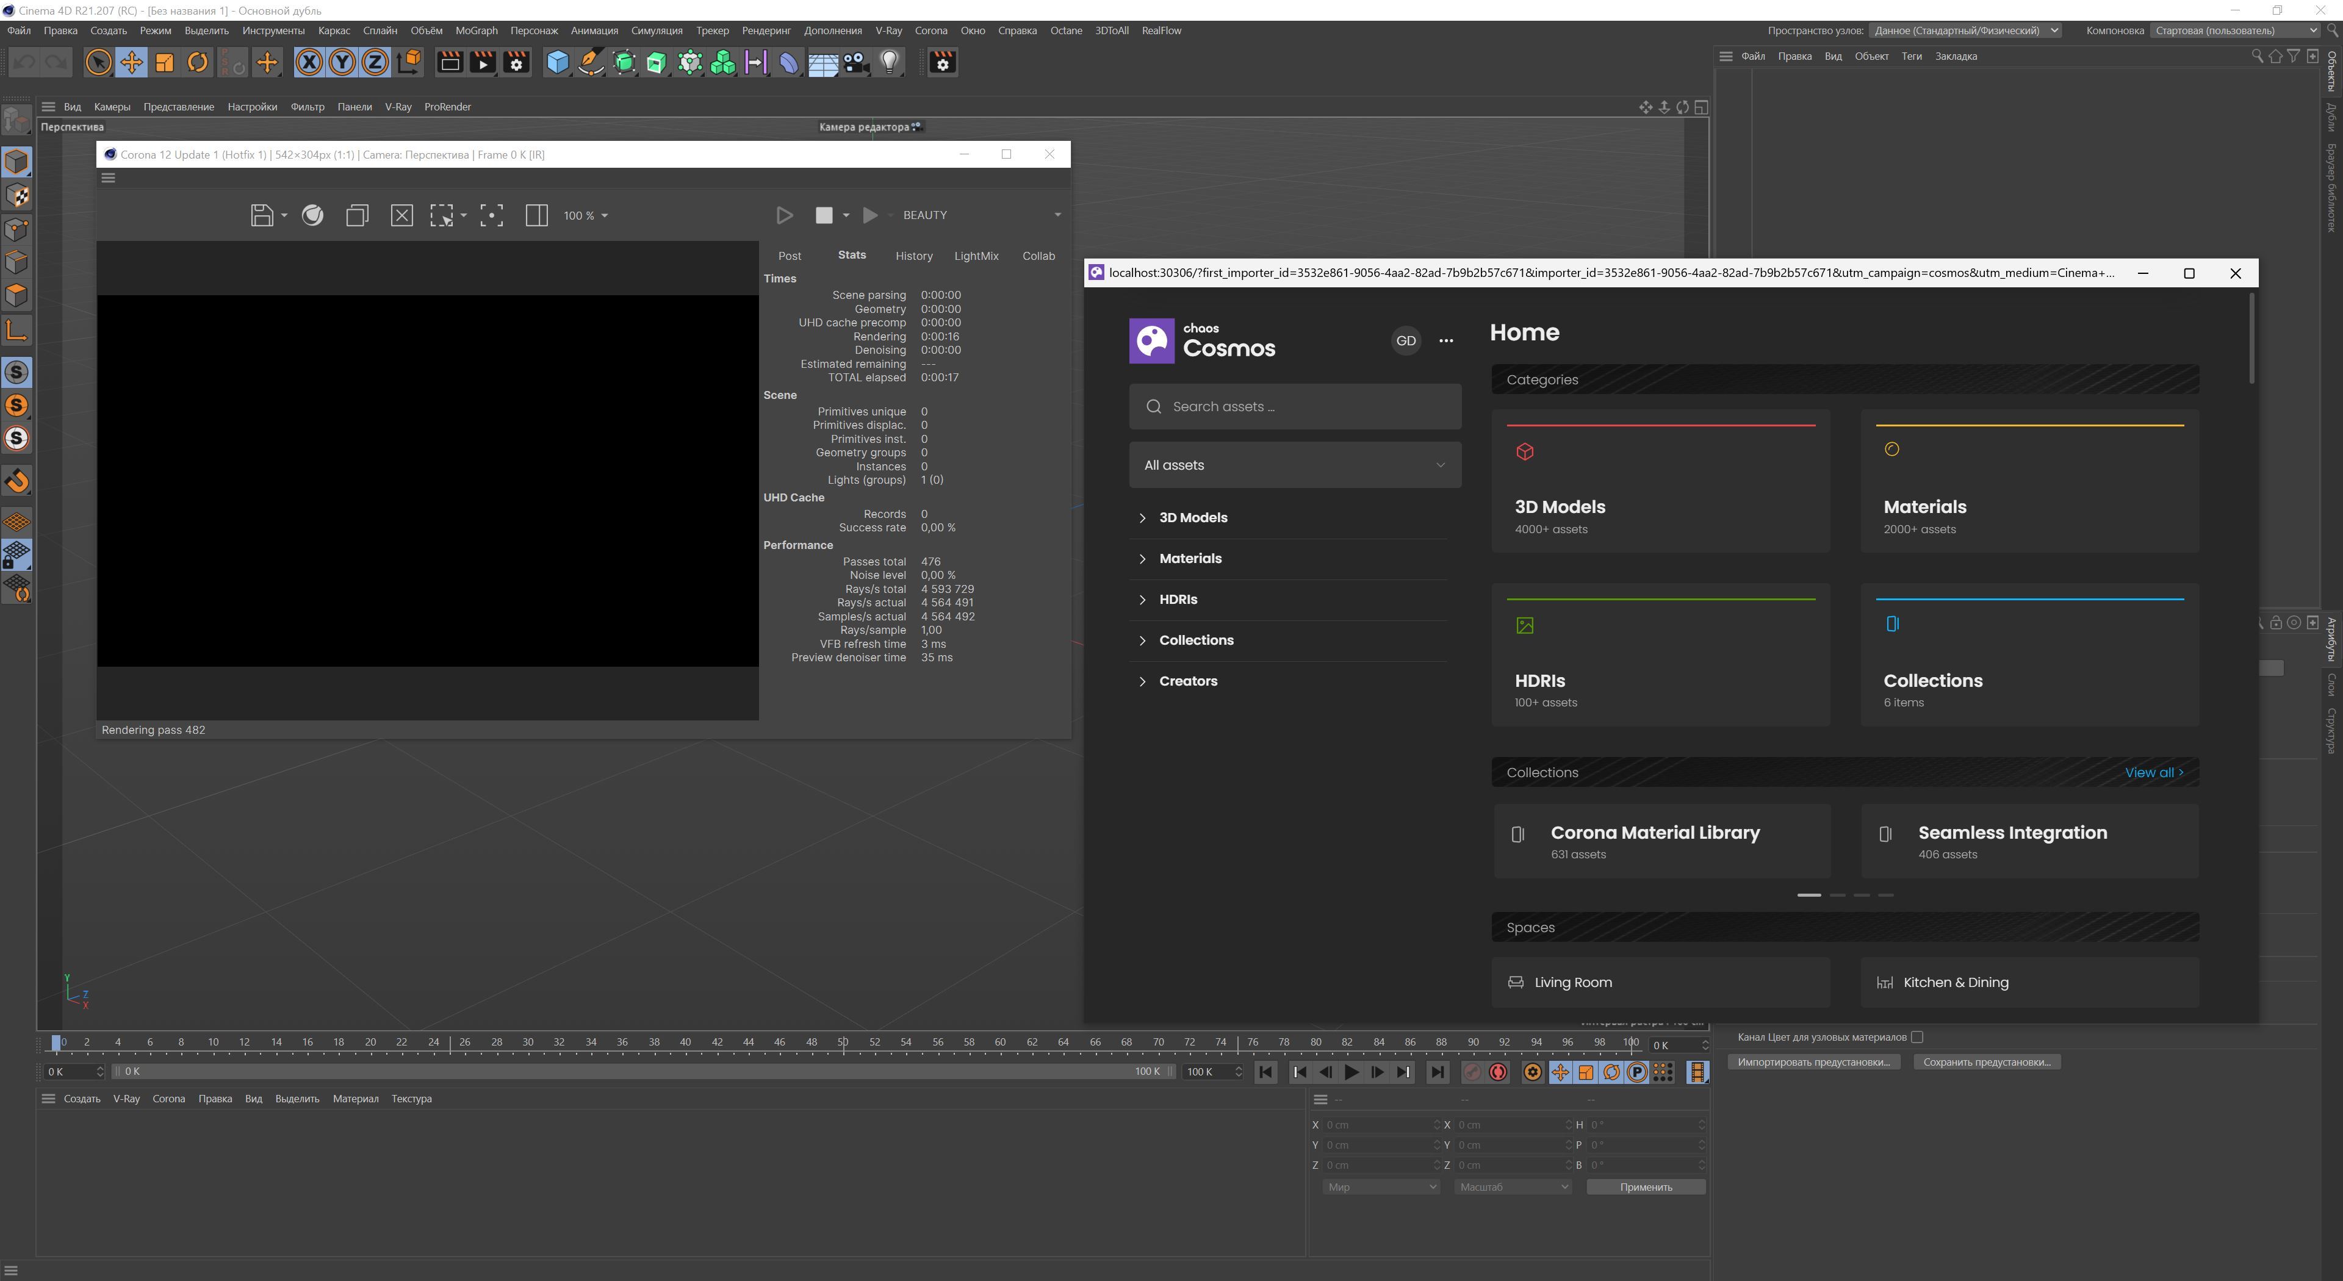The height and width of the screenshot is (1281, 2343).
Task: Toggle Parameter keyframe recording P button
Action: 1637,1073
